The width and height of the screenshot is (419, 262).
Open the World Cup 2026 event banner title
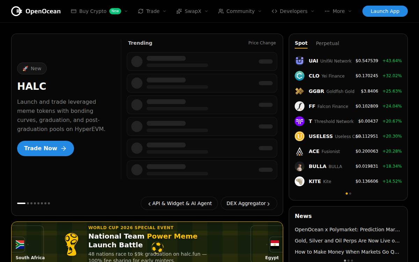143,241
